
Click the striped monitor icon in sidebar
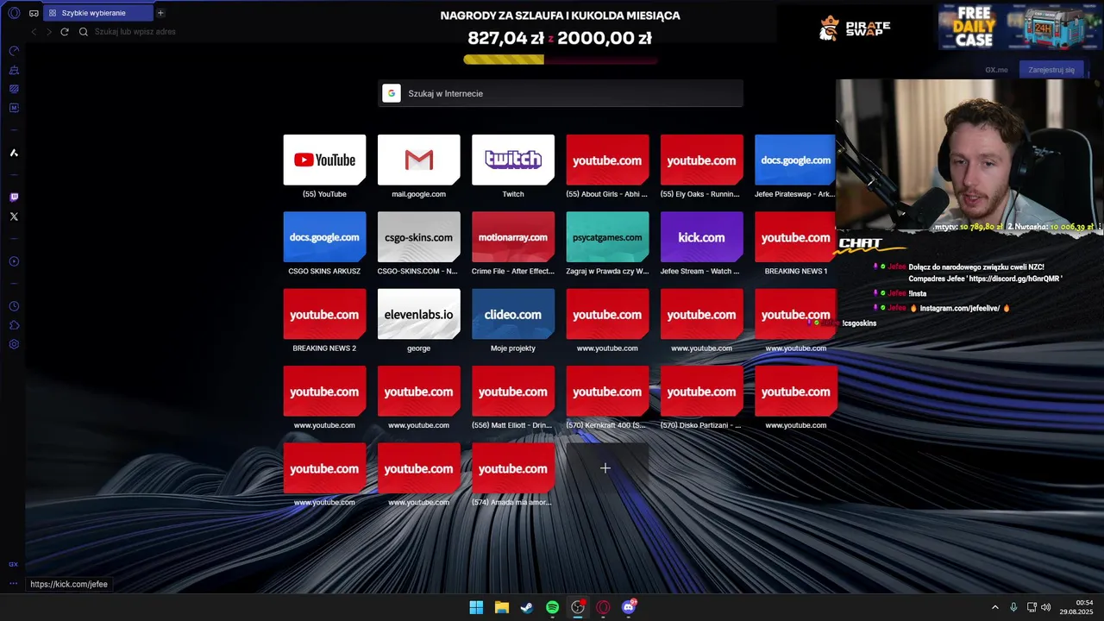(14, 89)
